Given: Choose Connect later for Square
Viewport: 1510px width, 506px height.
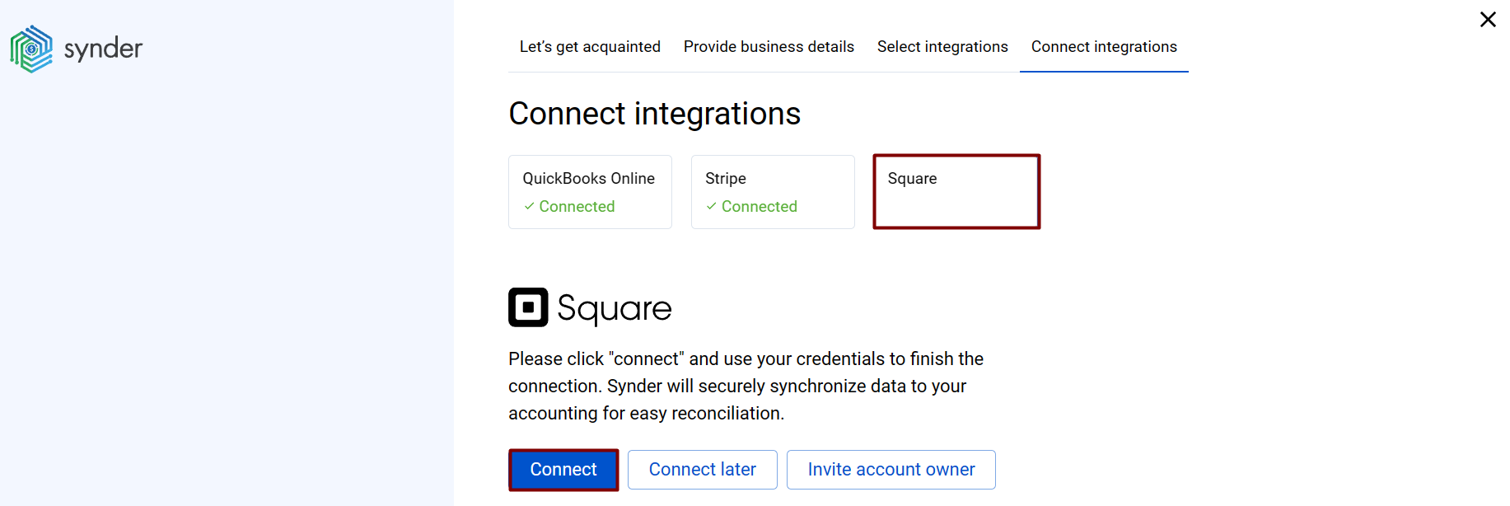Looking at the screenshot, I should (702, 469).
